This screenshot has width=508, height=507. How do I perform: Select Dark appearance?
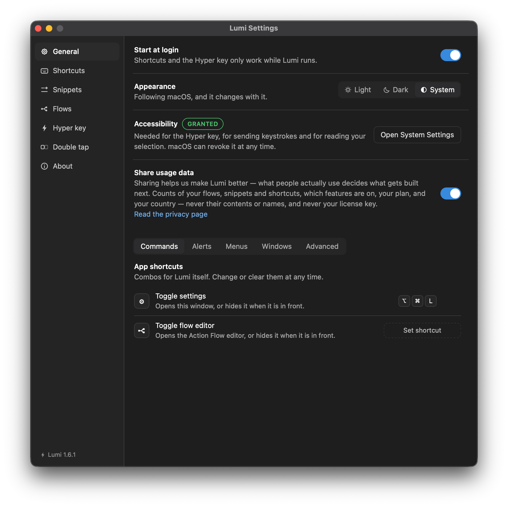[x=396, y=90]
